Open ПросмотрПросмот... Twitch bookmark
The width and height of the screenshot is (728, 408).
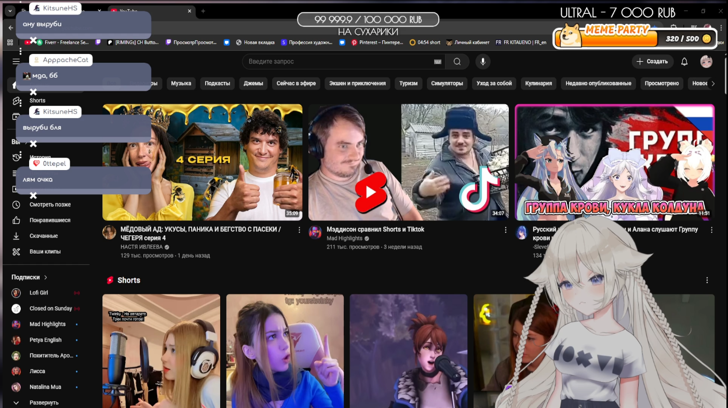191,43
